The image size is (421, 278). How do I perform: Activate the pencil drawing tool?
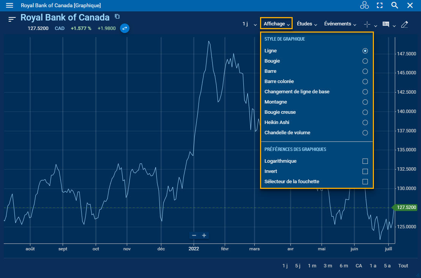404,24
